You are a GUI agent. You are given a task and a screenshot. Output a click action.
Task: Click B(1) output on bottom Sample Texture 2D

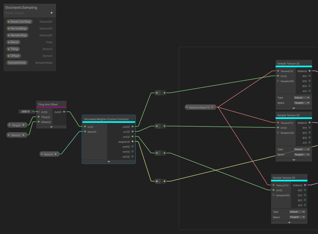coord(305,200)
